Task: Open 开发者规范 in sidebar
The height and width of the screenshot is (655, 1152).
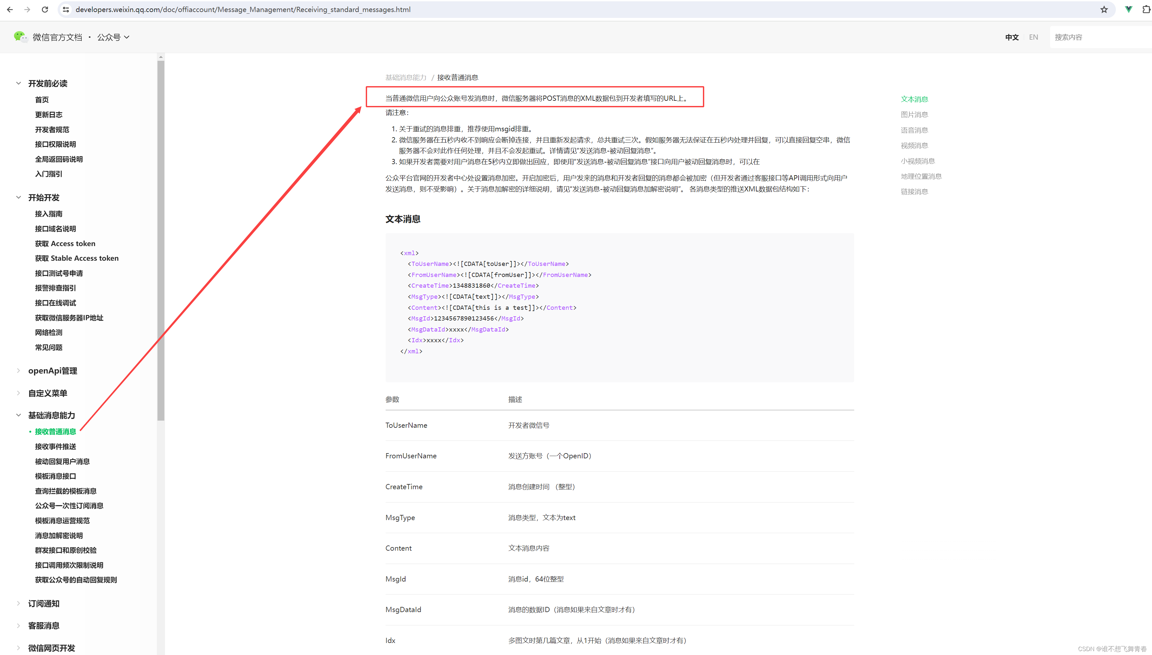Action: [x=52, y=130]
